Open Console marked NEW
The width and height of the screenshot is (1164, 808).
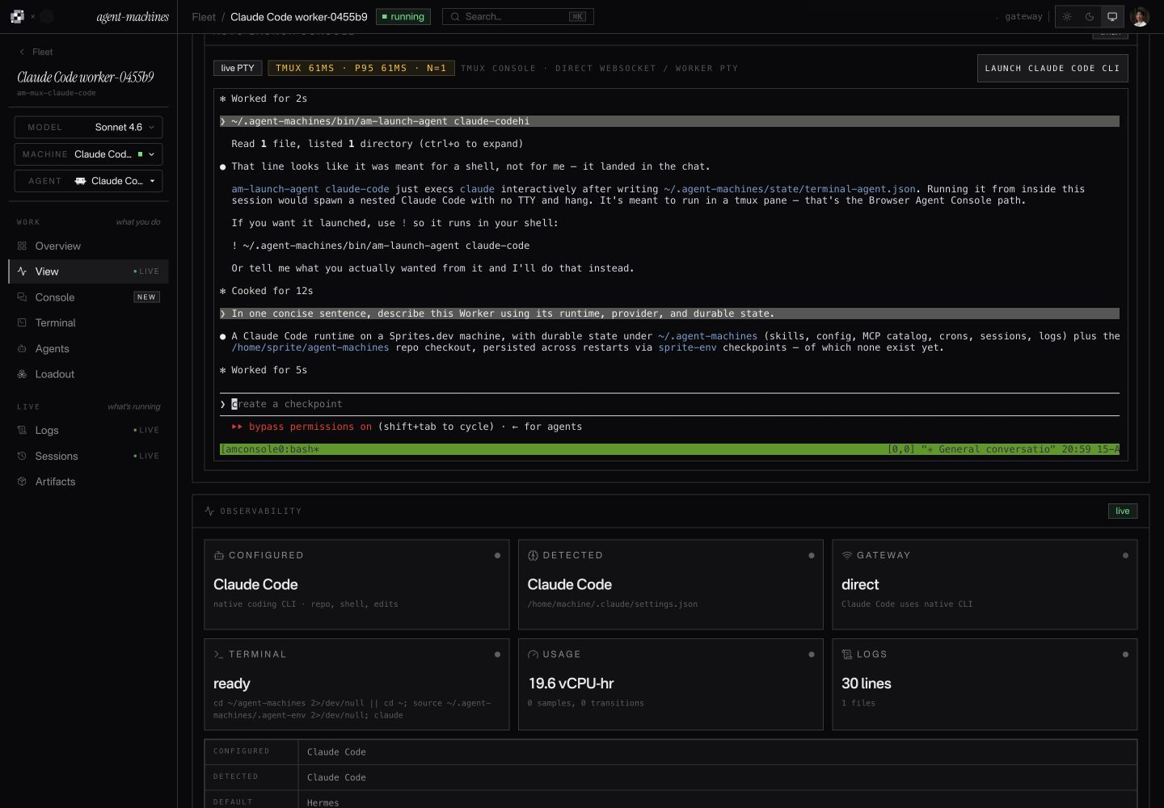(x=88, y=297)
